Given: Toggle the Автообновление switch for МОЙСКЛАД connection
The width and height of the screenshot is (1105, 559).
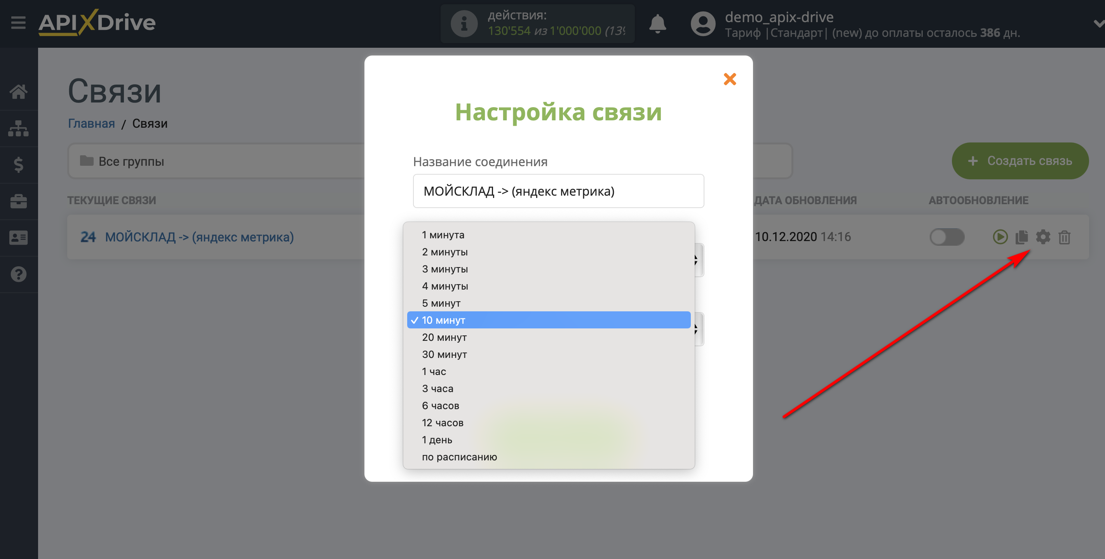Looking at the screenshot, I should coord(947,237).
